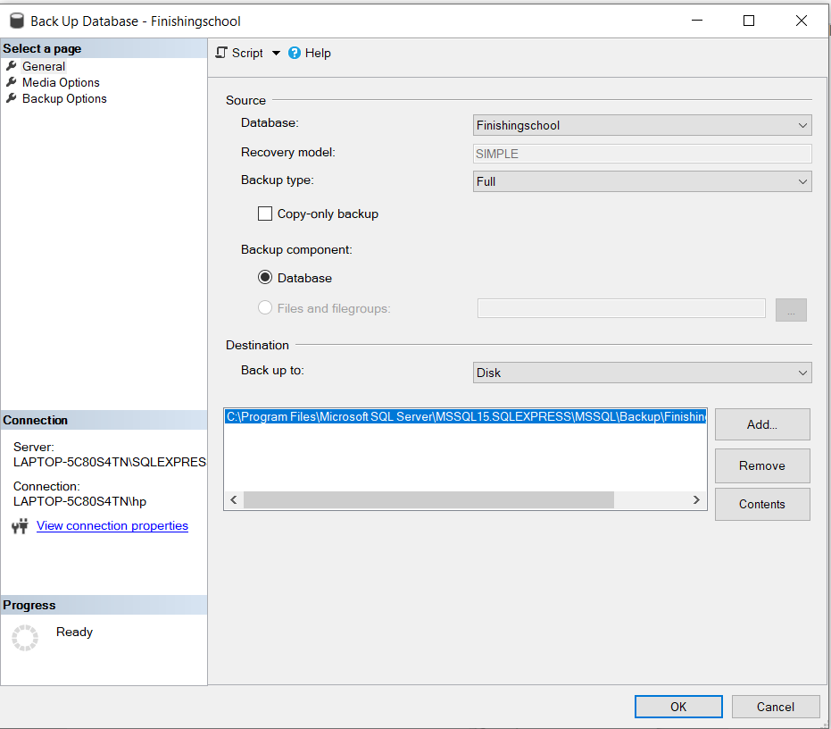Click the OK button

(678, 707)
